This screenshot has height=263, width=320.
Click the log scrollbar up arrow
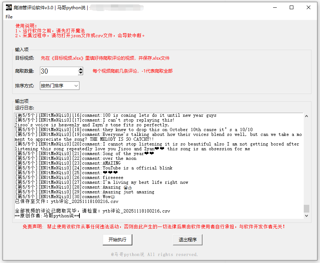[x=306, y=116]
